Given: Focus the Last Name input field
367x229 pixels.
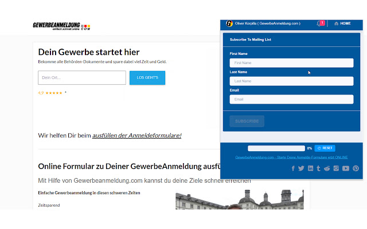Looking at the screenshot, I should (291, 81).
